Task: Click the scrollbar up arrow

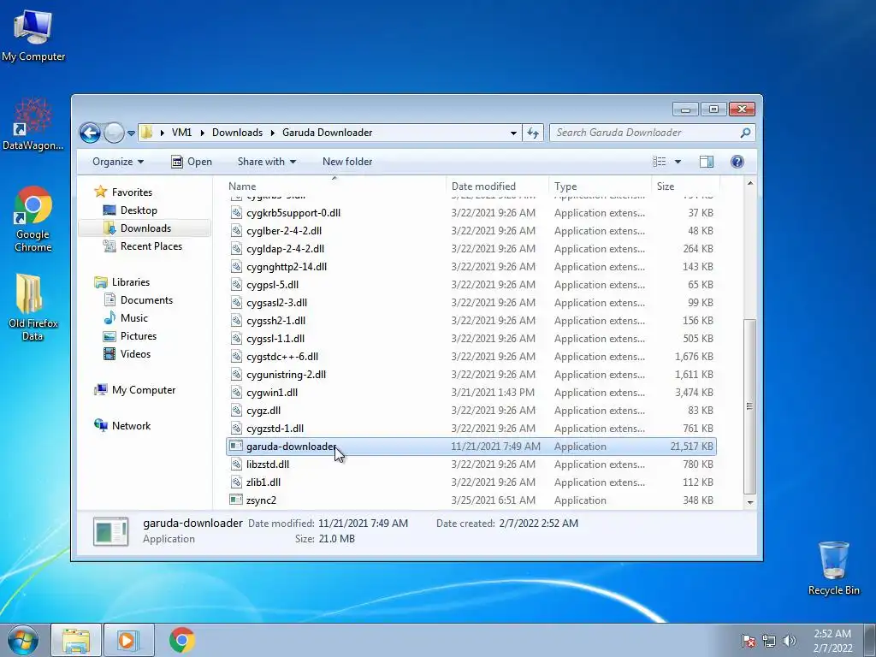Action: [x=749, y=183]
